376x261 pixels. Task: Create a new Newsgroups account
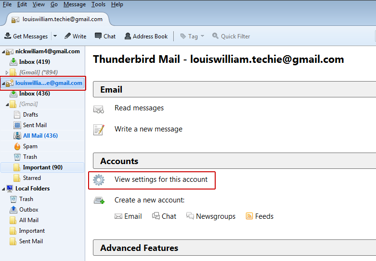pyautogui.click(x=211, y=216)
